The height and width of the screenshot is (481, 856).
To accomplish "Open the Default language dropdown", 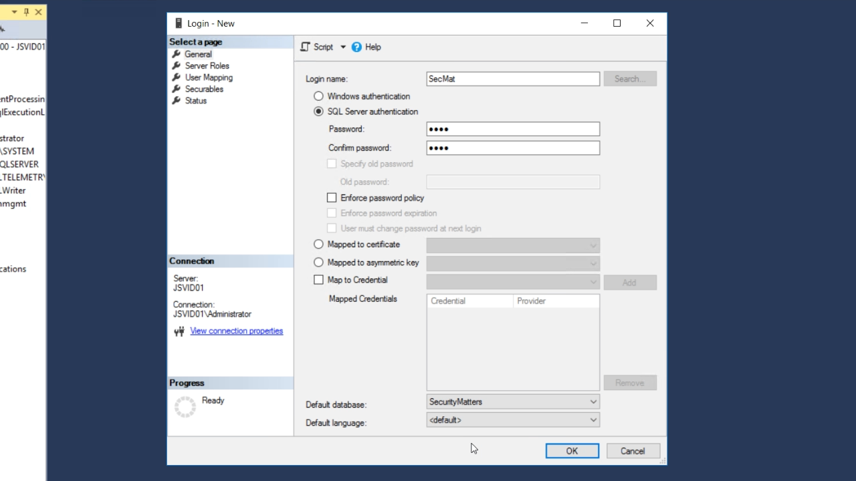I will [593, 420].
